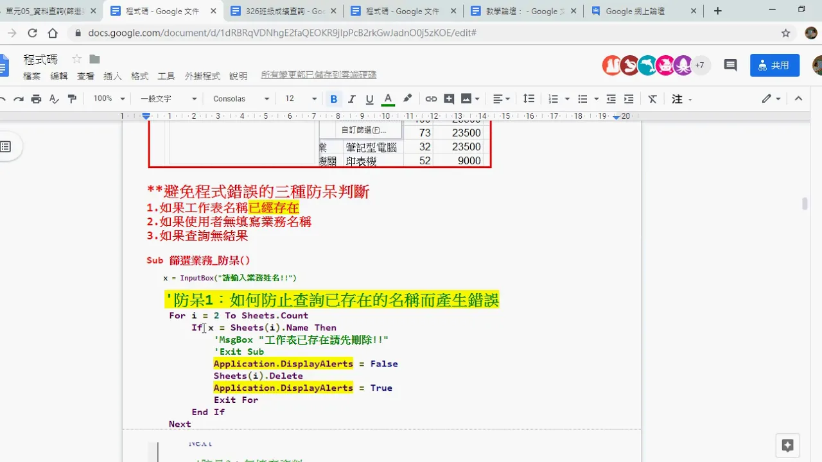The width and height of the screenshot is (822, 462).
Task: Open the text color picker
Action: pyautogui.click(x=388, y=99)
